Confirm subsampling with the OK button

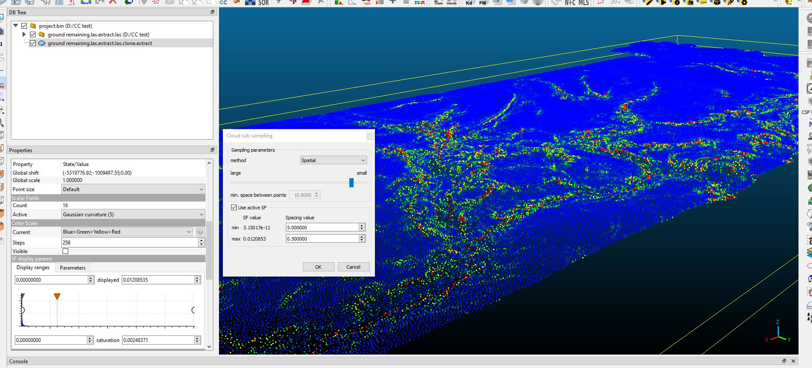(x=318, y=267)
